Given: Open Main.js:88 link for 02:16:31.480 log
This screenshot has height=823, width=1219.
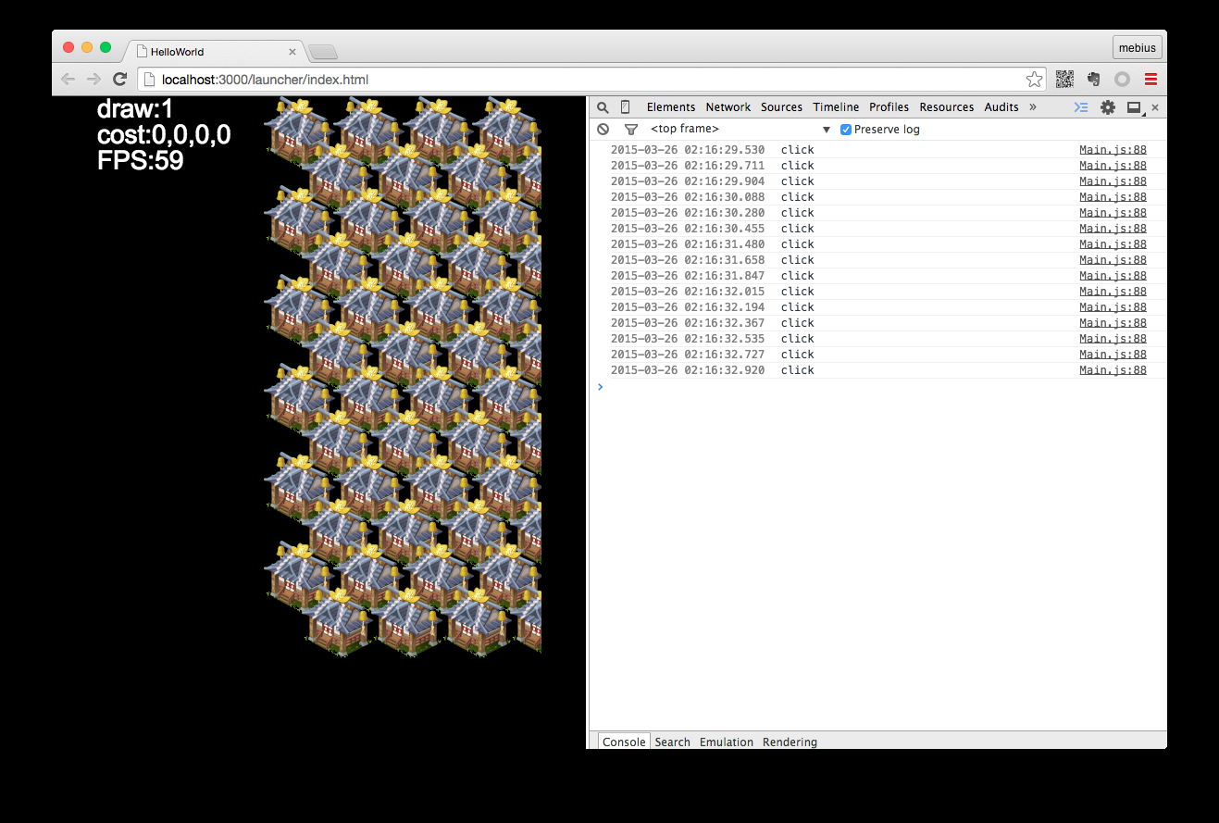Looking at the screenshot, I should coord(1113,244).
